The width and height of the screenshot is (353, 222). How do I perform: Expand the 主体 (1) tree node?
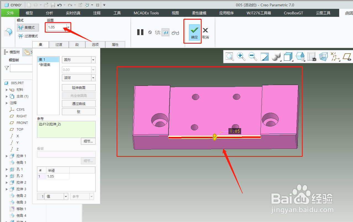pyautogui.click(x=7, y=96)
